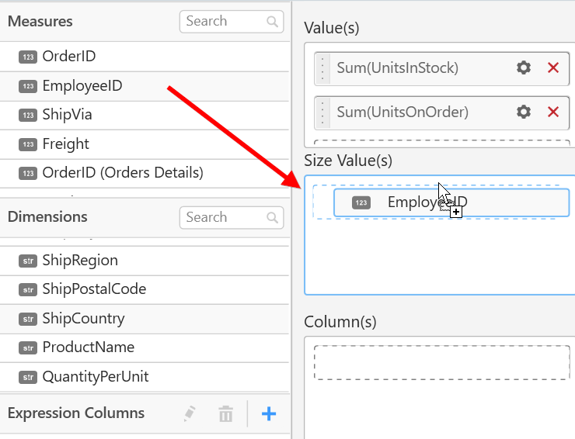
Task: Click the edit expression pencil icon
Action: pyautogui.click(x=190, y=414)
